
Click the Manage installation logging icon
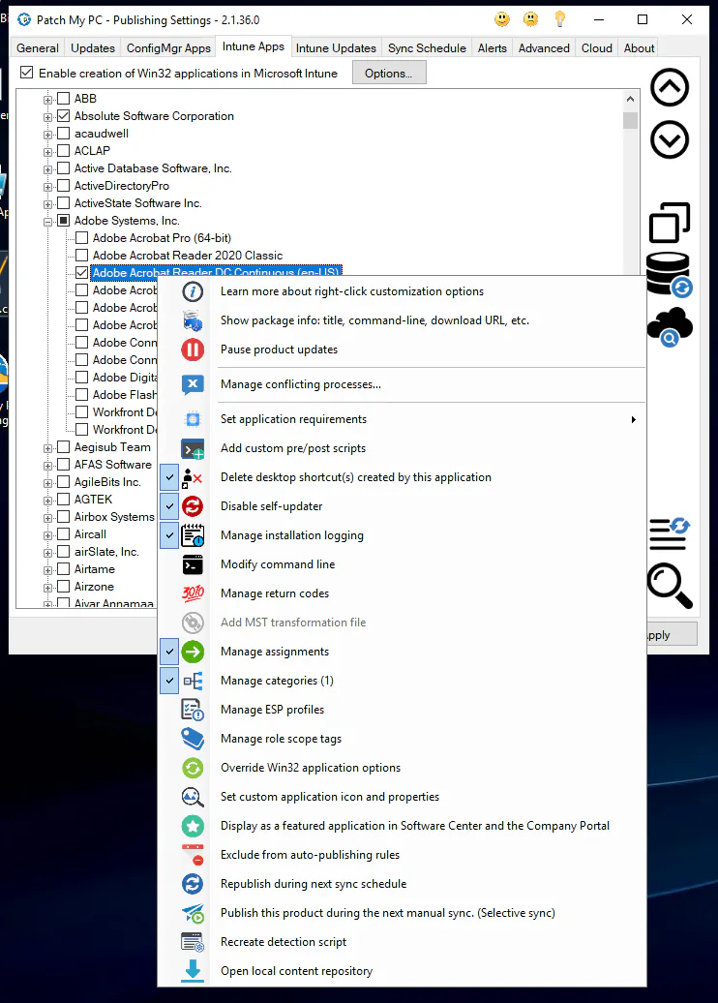193,535
